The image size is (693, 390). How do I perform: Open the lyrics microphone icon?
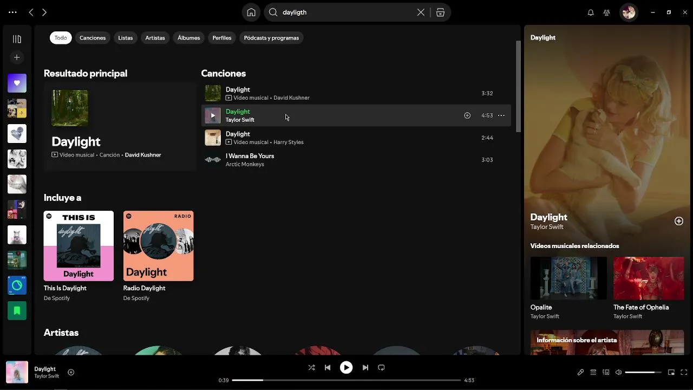click(x=580, y=372)
